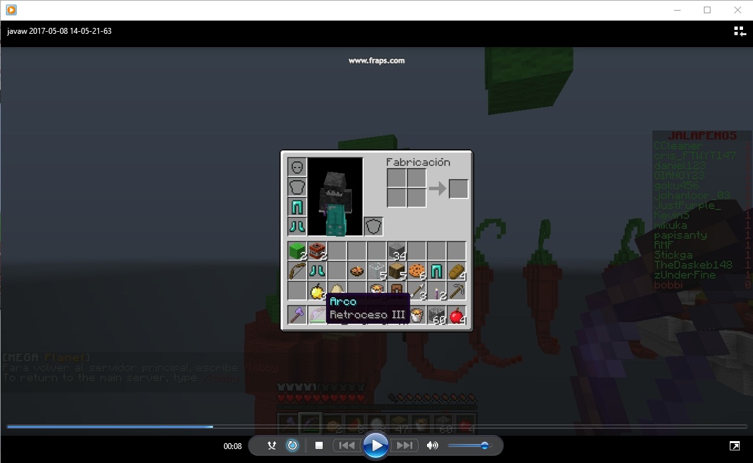Click player name goku456 in scoreboard

[x=676, y=185]
